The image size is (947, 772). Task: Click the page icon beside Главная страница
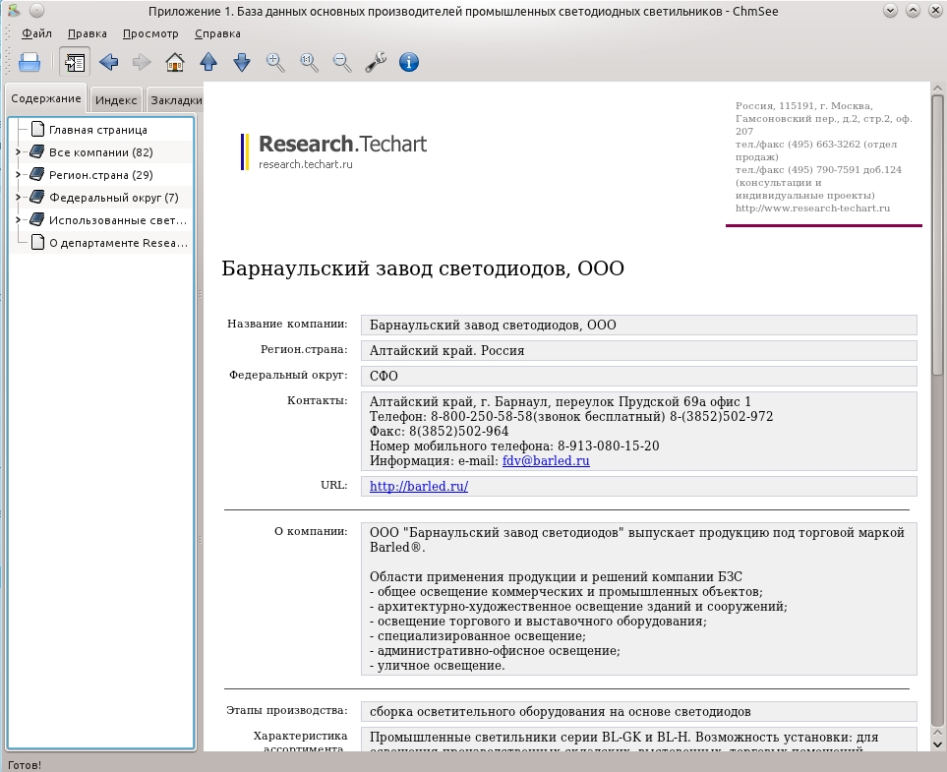37,129
